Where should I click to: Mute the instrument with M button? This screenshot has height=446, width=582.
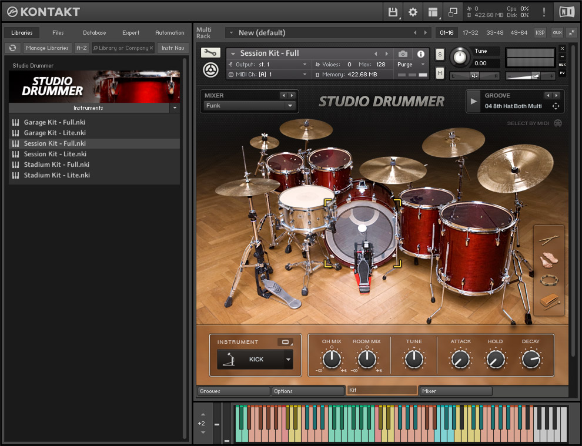pyautogui.click(x=440, y=73)
